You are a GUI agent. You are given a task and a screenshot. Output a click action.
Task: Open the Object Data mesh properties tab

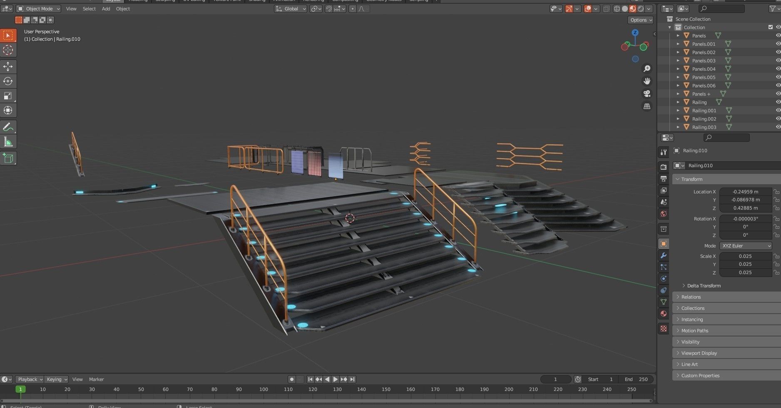point(664,302)
